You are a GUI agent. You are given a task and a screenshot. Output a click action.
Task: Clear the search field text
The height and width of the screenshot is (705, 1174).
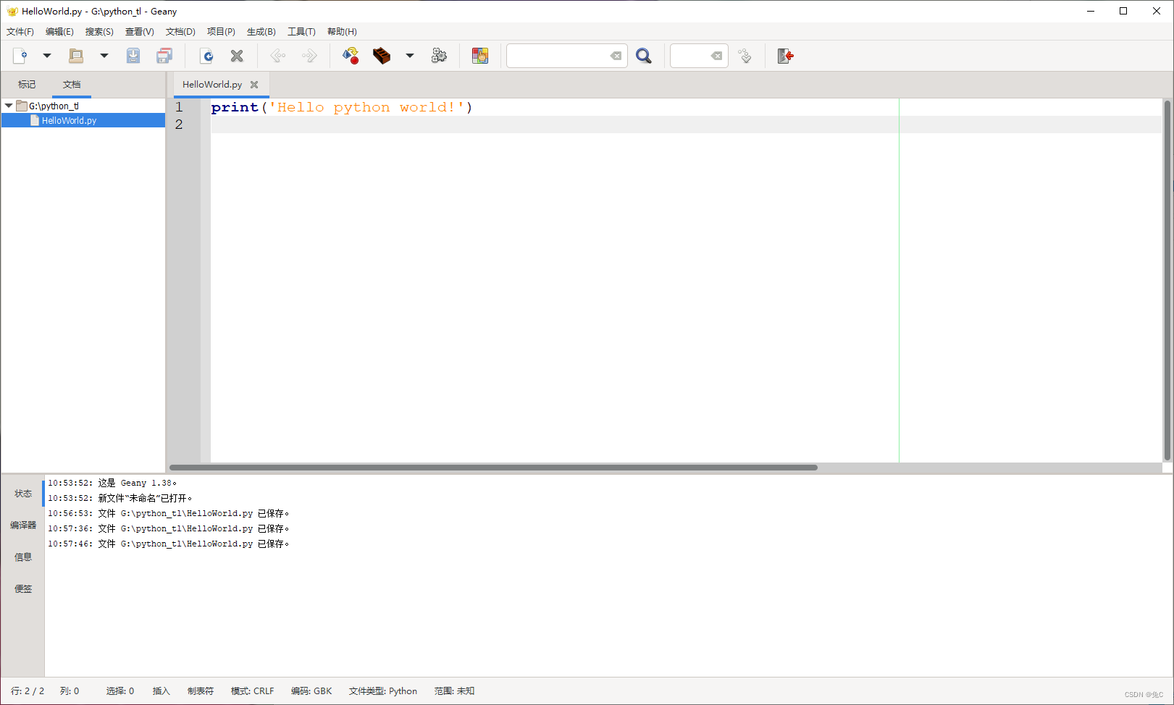click(616, 56)
